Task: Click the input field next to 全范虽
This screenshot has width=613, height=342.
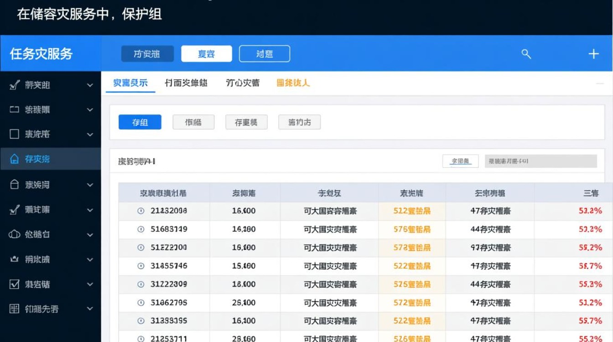Action: click(540, 161)
